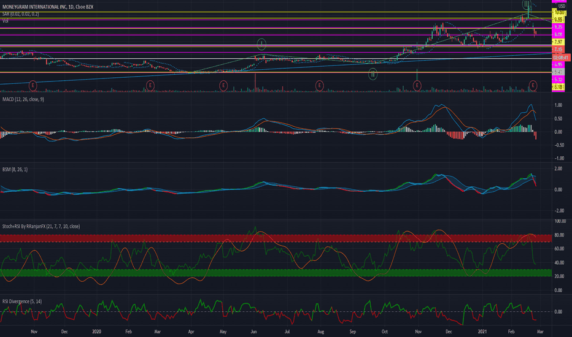
Task: Click the Aug label on the time axis
Action: pos(320,331)
